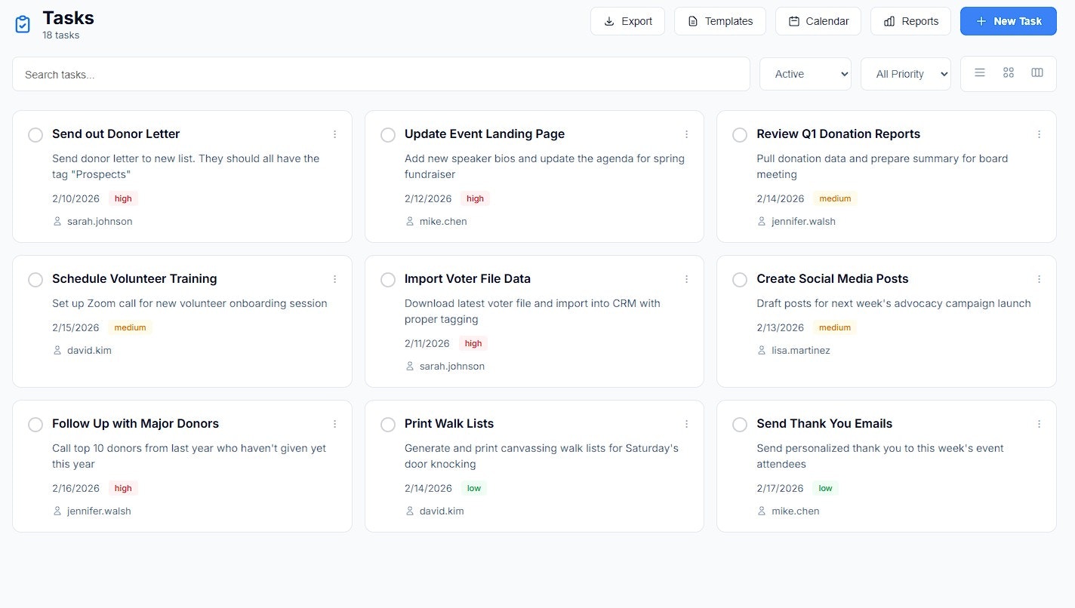Focus the Search tasks input field
This screenshot has width=1075, height=608.
point(381,74)
